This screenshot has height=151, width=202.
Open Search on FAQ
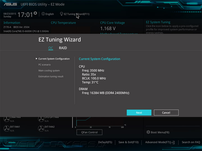[x=191, y=142]
